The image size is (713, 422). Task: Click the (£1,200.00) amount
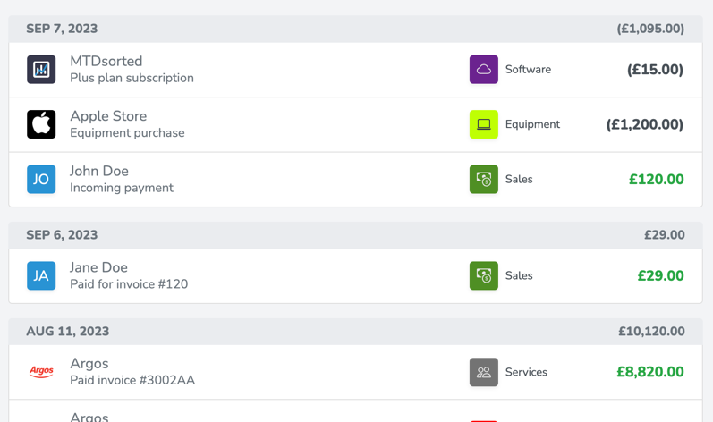click(645, 124)
